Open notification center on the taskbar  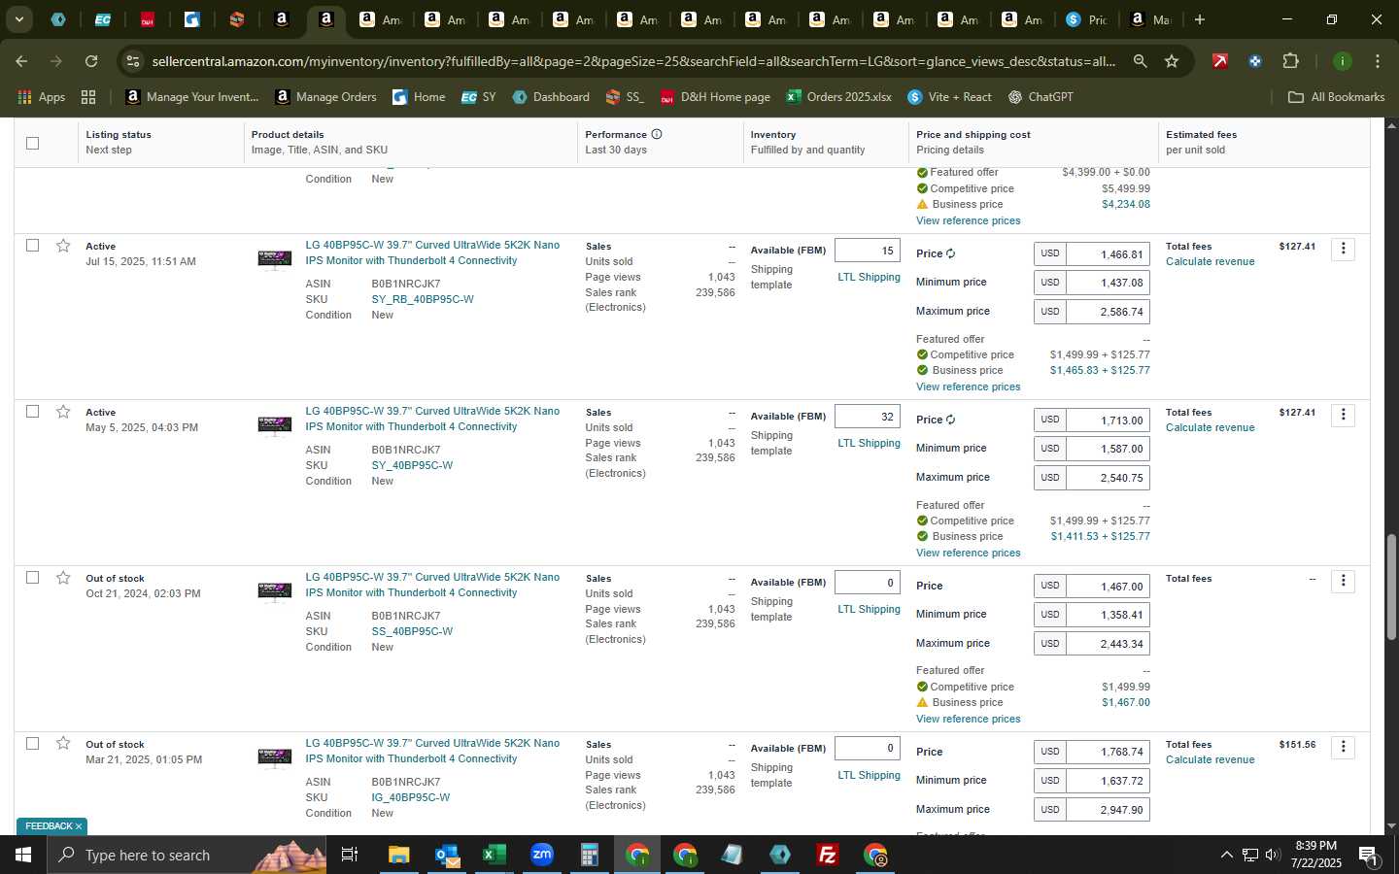click(1368, 855)
